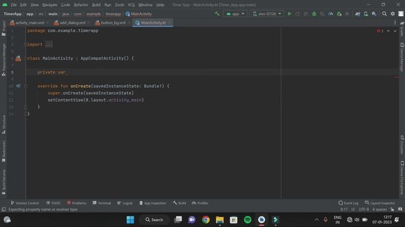
Task: Toggle the Build Variants side panel
Action: click(4, 182)
